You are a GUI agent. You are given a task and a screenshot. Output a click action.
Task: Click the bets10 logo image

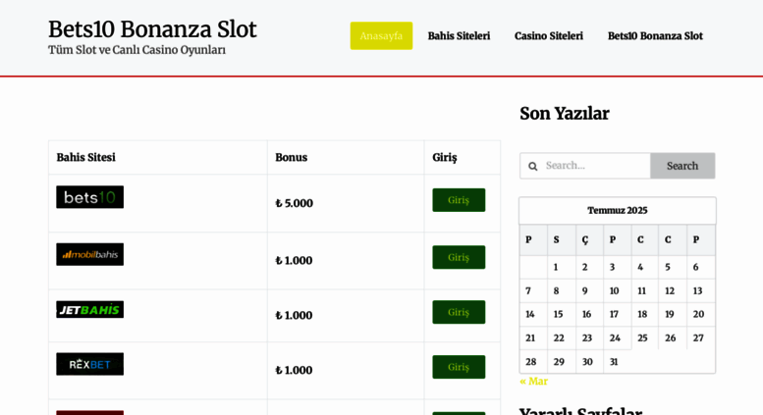(x=89, y=197)
